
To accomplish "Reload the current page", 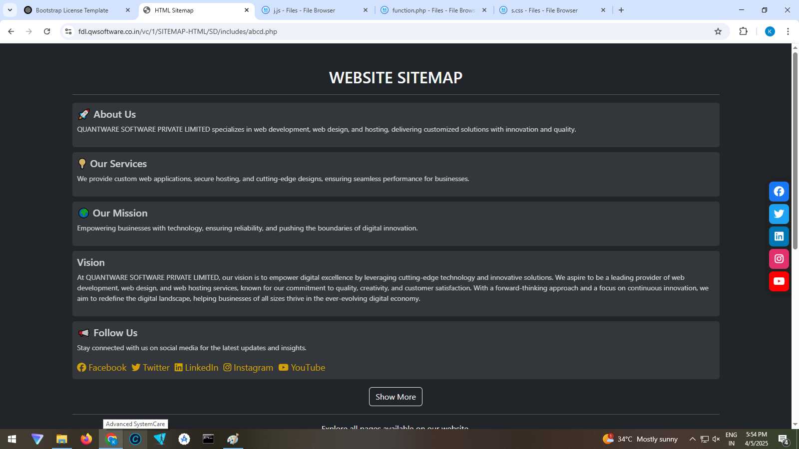I will coord(47,31).
